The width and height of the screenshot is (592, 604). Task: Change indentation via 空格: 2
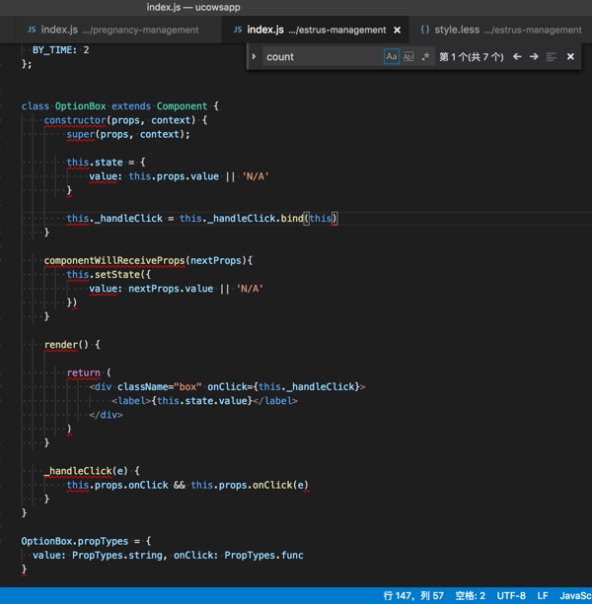tap(470, 596)
